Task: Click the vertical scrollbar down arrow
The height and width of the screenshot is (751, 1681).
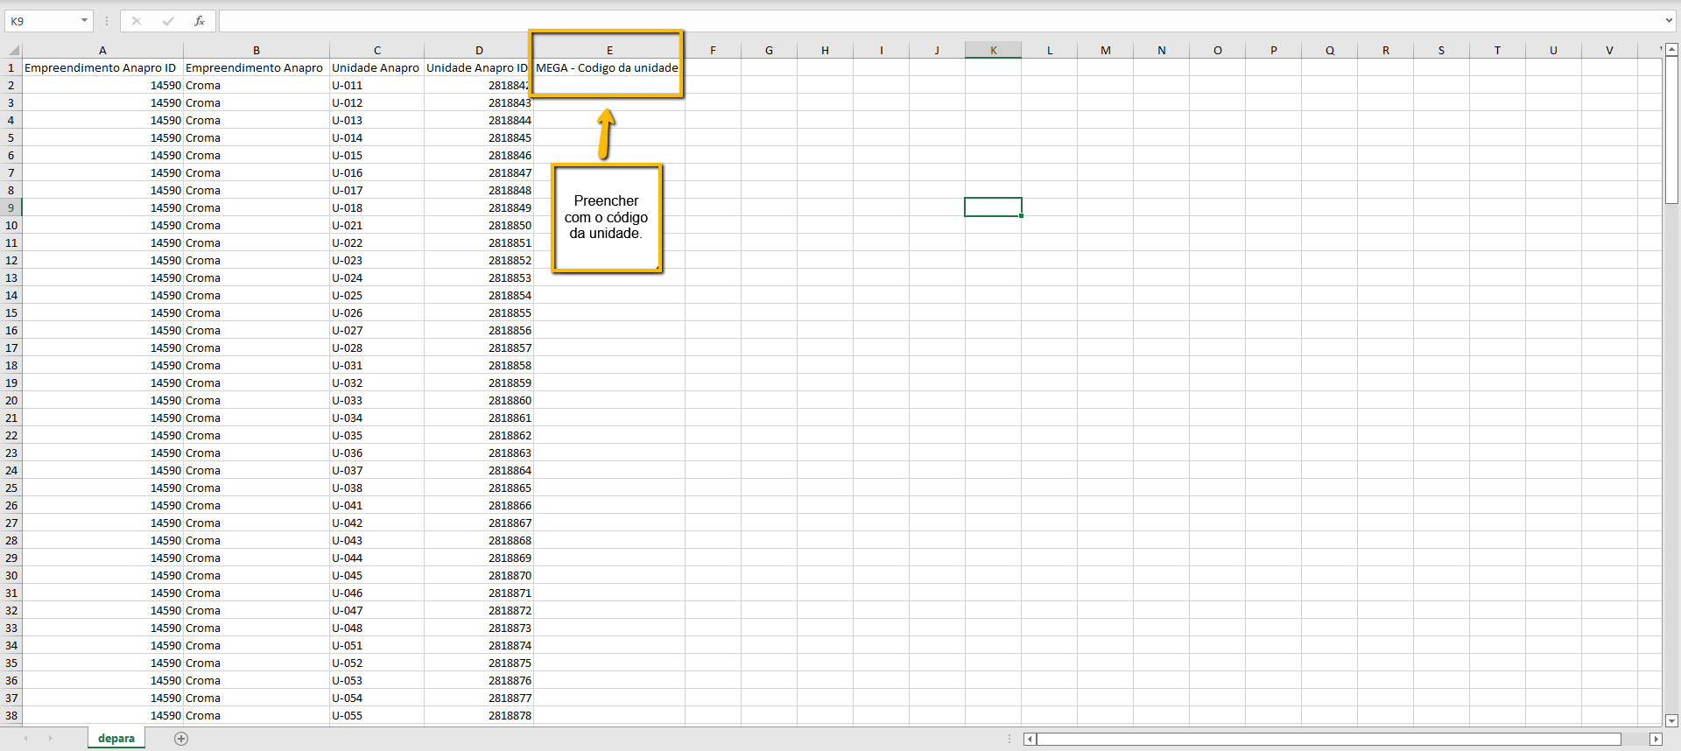Action: (1671, 720)
